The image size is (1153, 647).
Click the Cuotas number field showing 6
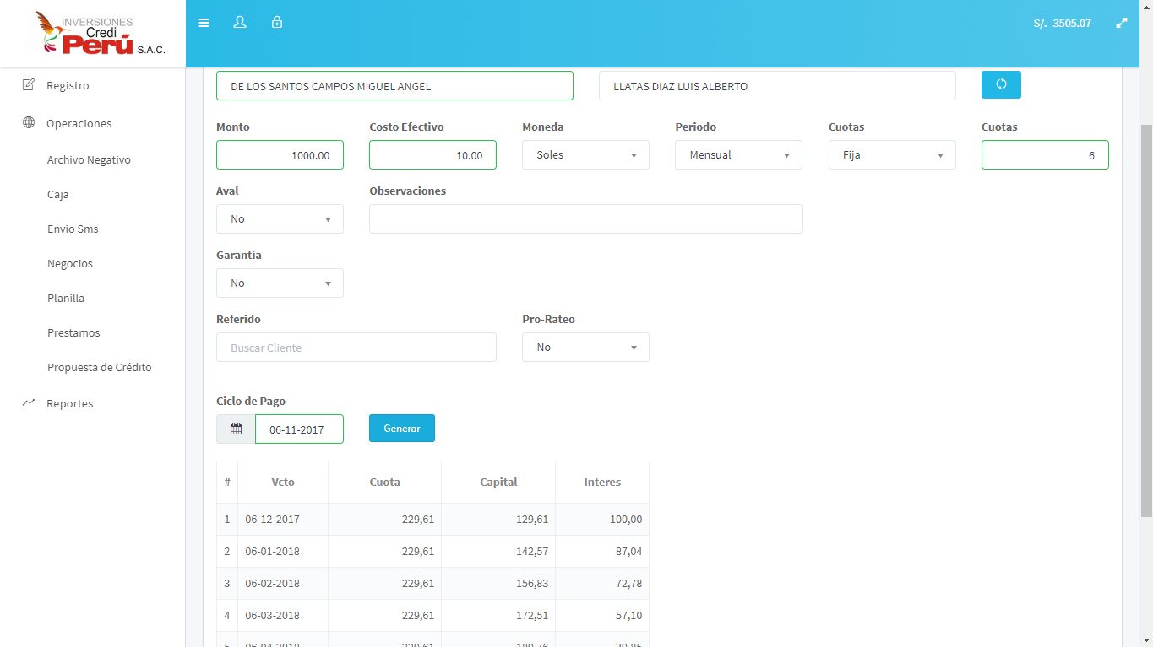click(x=1045, y=155)
